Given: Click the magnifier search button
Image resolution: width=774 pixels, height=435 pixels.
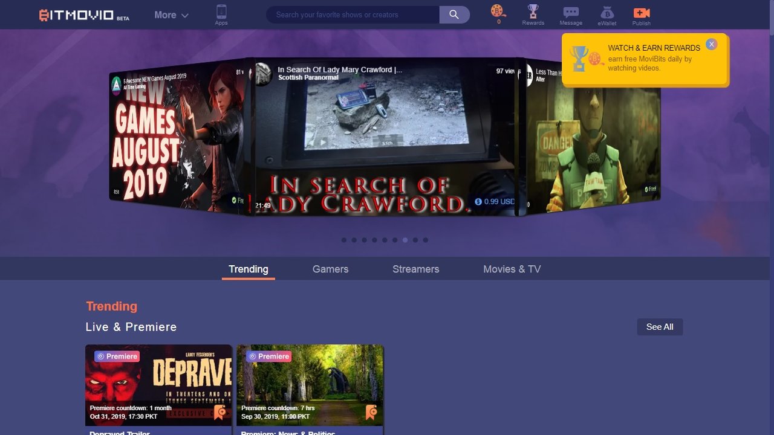Looking at the screenshot, I should [x=454, y=14].
